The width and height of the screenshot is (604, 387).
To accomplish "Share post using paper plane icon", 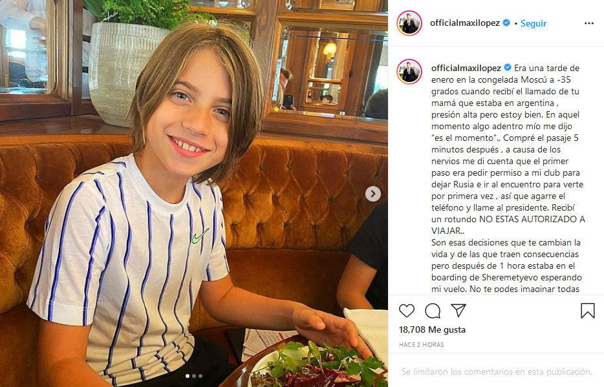I will point(458,310).
